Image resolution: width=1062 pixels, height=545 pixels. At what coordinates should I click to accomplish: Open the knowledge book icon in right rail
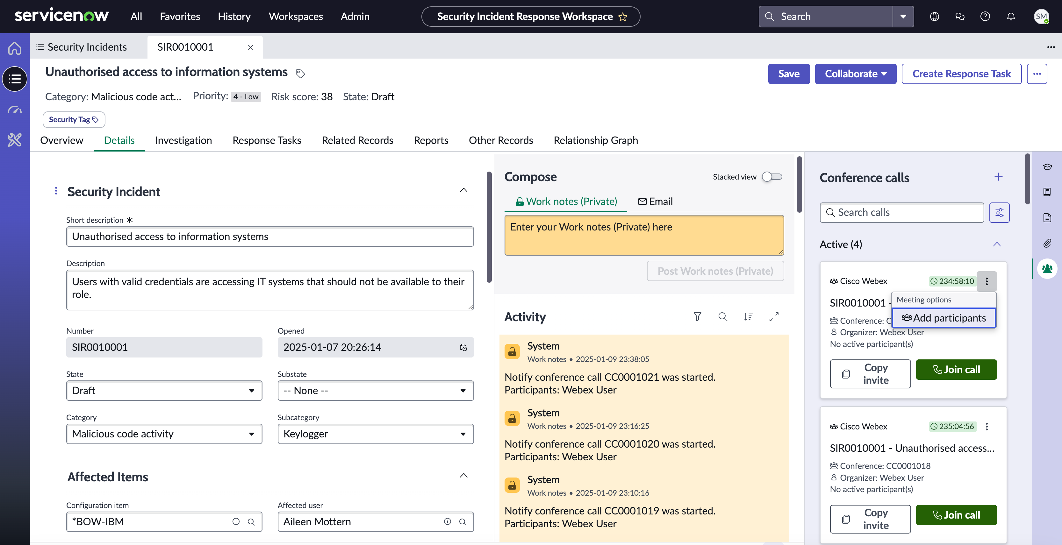pyautogui.click(x=1047, y=192)
